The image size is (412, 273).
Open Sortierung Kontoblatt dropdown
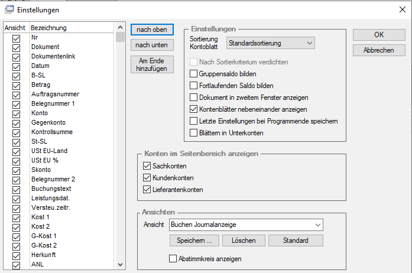click(x=270, y=43)
